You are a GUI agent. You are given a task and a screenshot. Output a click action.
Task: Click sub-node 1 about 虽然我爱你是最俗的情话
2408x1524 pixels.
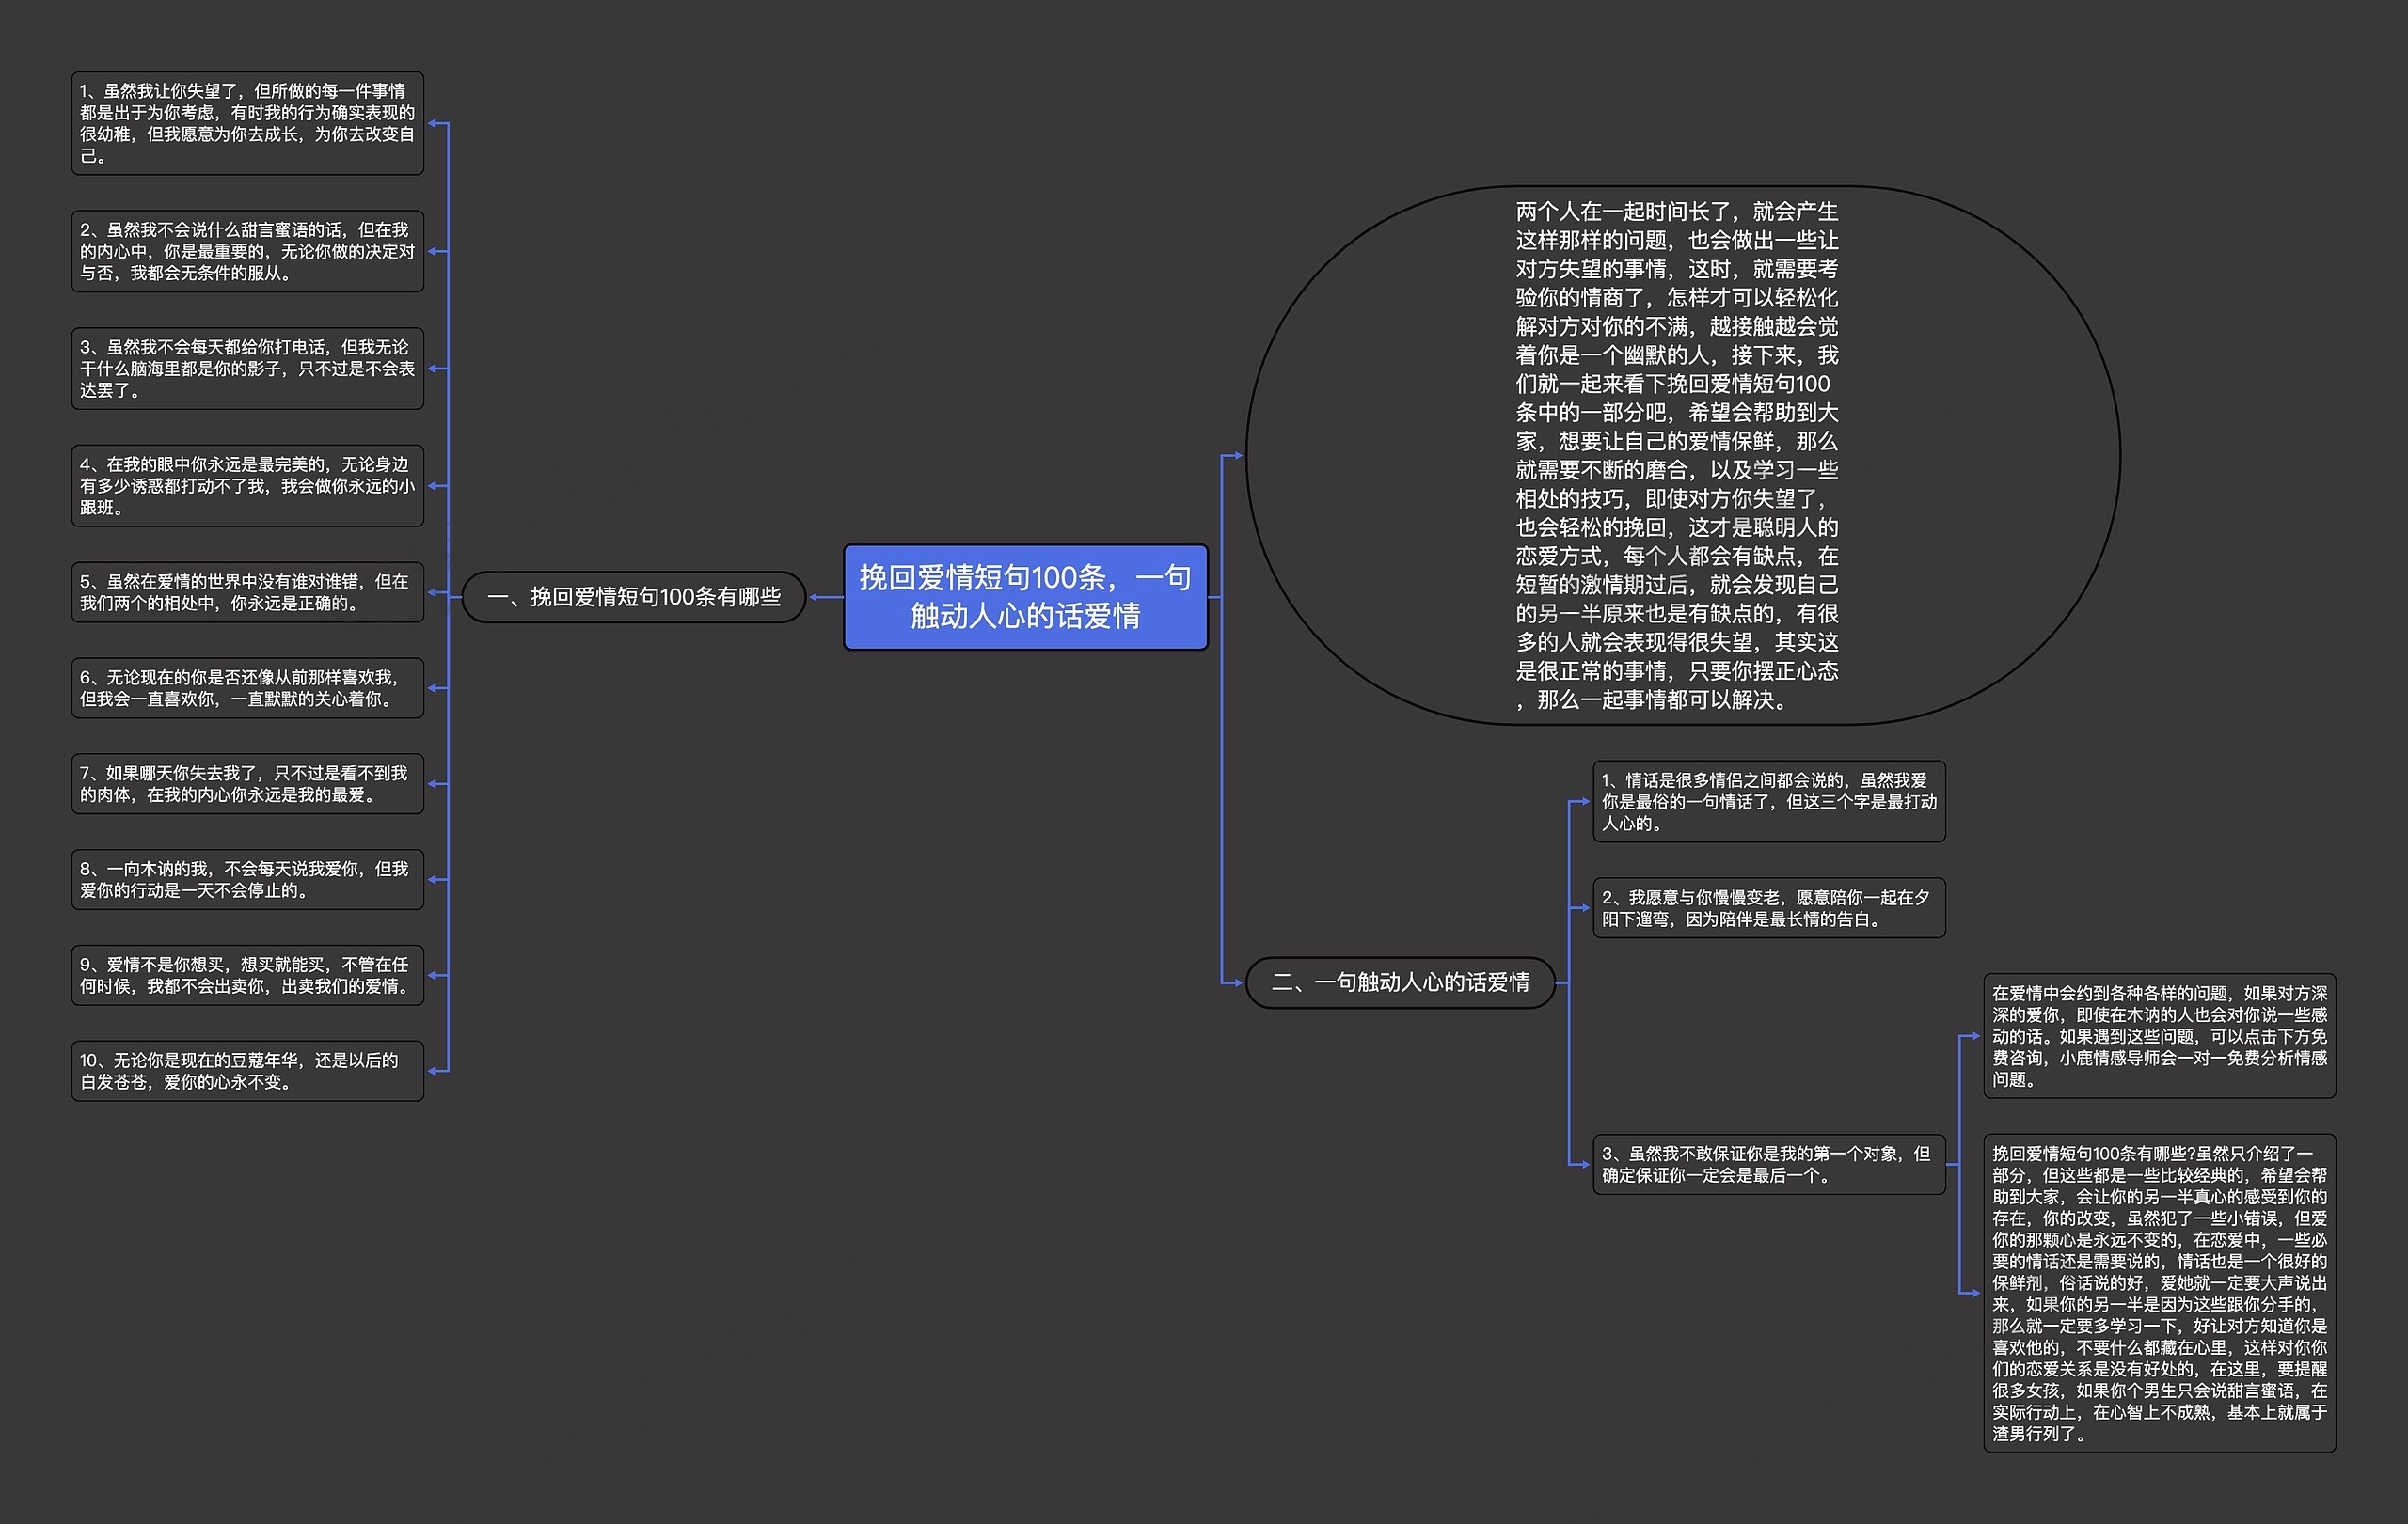[1768, 799]
